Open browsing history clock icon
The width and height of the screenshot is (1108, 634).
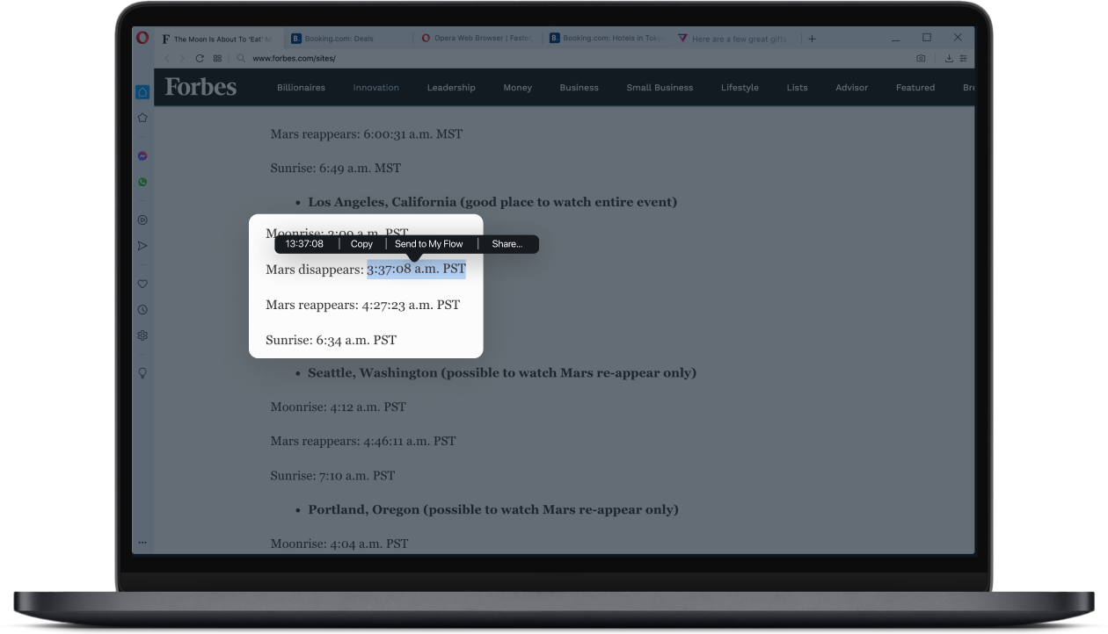pyautogui.click(x=142, y=310)
